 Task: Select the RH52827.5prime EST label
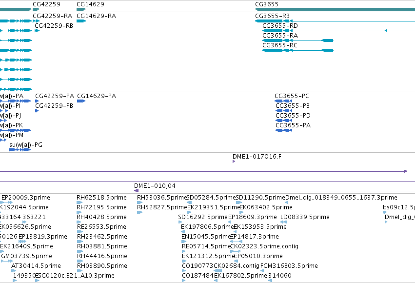point(162,207)
